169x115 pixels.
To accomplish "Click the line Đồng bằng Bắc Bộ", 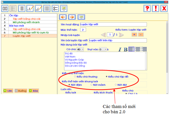I will click(76, 63).
